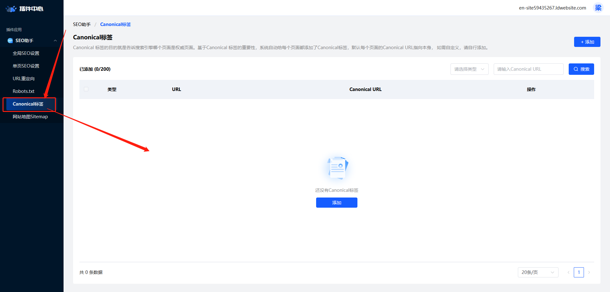610x292 pixels.
Task: Open the 20条/页 page size dropdown
Action: pyautogui.click(x=538, y=272)
